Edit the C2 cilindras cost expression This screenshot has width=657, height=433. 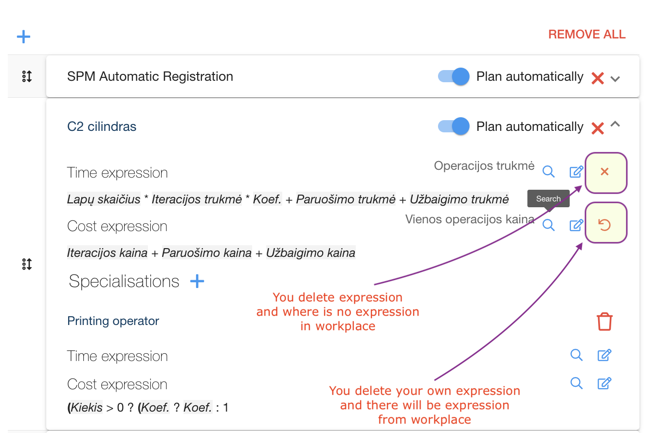(x=576, y=225)
